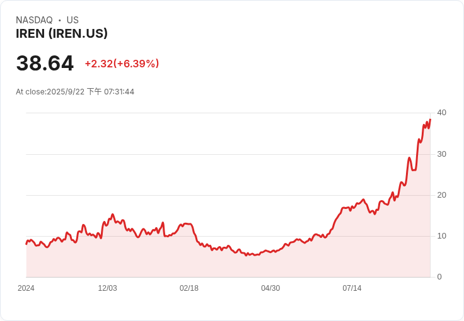The height and width of the screenshot is (321, 464).
Task: Click the 07/14 x-axis date label
Action: coord(352,288)
